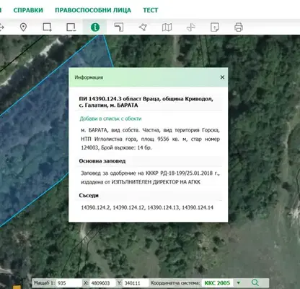Open the ПРАВОСПОСОБНИ ЛИЦА menu
The image size is (300, 289).
(93, 10)
